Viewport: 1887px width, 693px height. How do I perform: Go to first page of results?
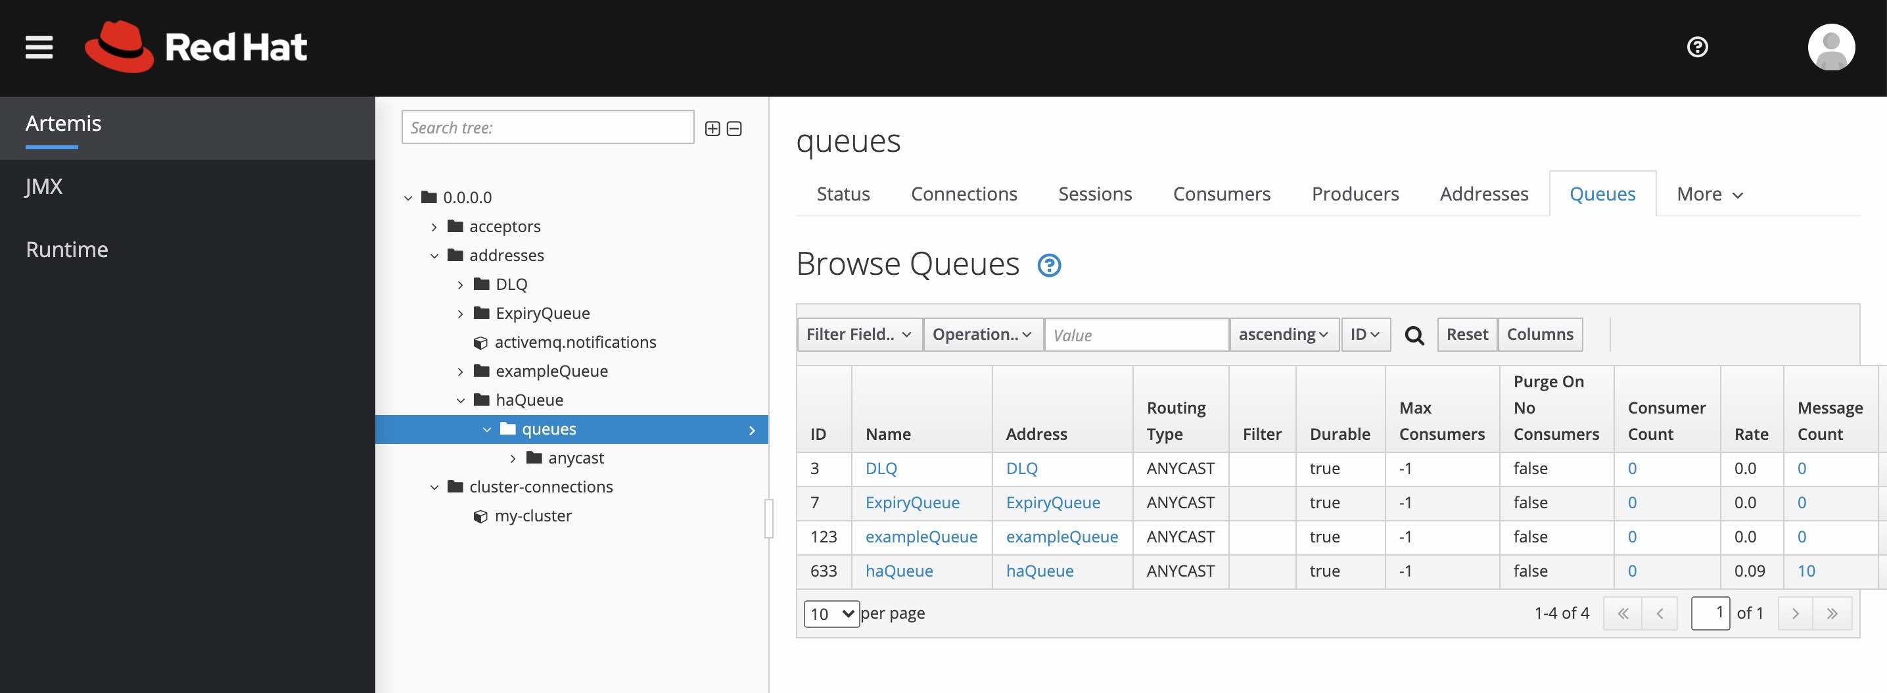coord(1623,614)
